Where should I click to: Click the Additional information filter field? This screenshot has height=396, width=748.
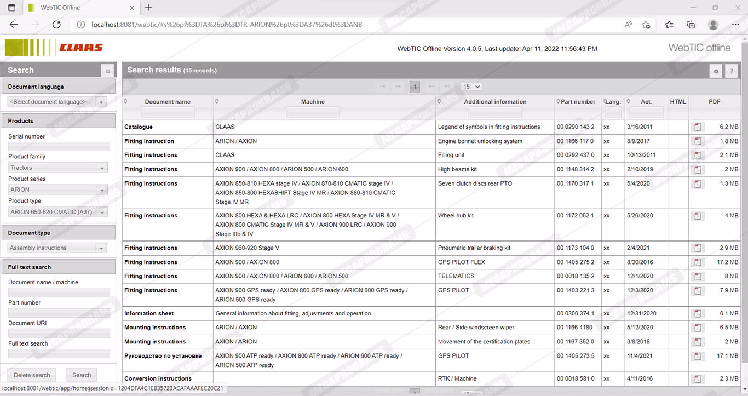(x=495, y=112)
